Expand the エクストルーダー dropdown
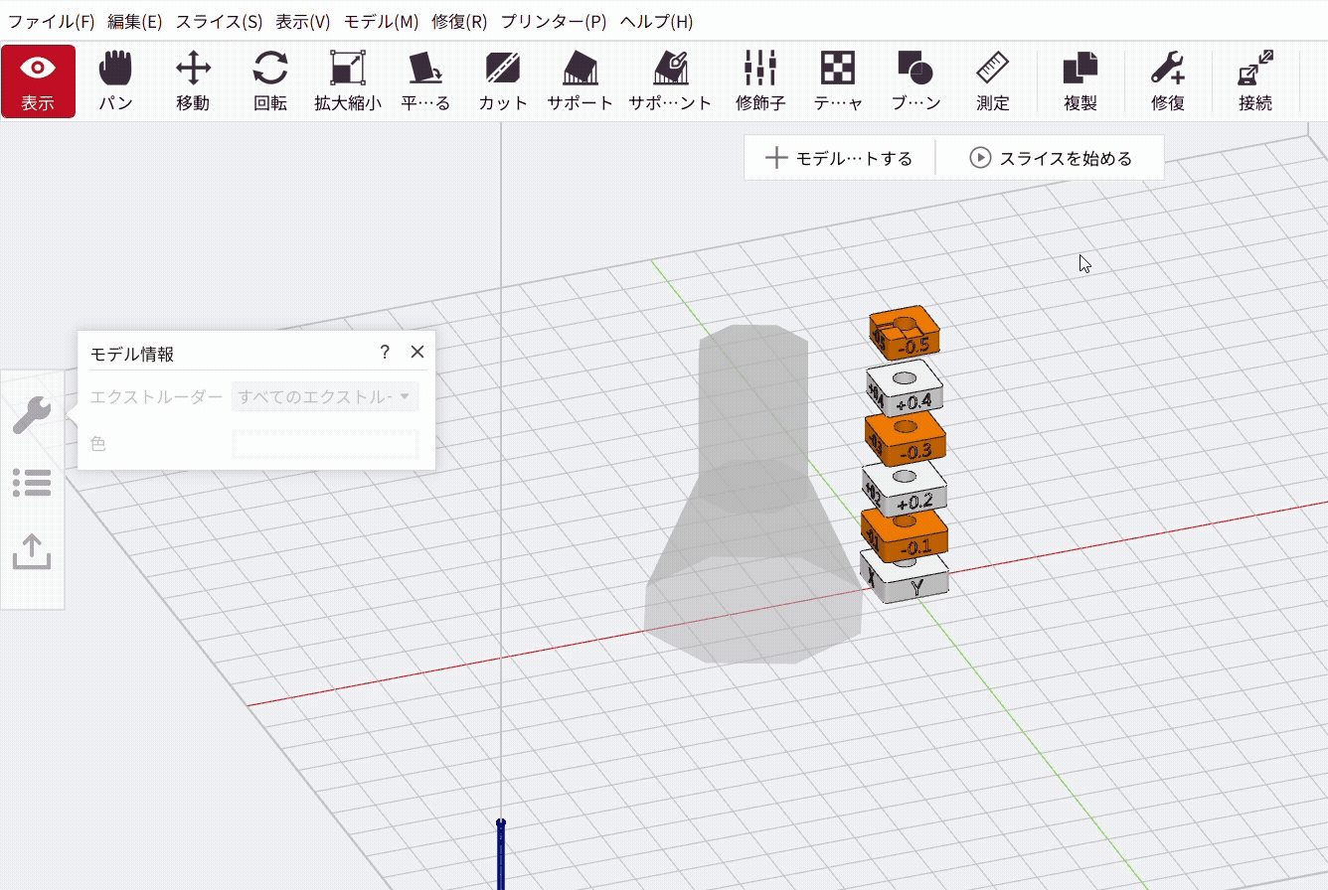Viewport: 1328px width, 890px height. click(x=325, y=396)
